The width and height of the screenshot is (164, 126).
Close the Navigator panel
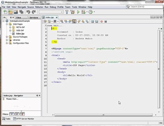pyautogui.click(x=39, y=96)
